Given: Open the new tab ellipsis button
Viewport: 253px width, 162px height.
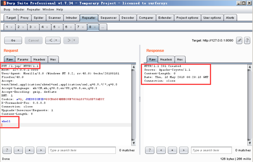Looking at the screenshot, I should coord(103,27).
